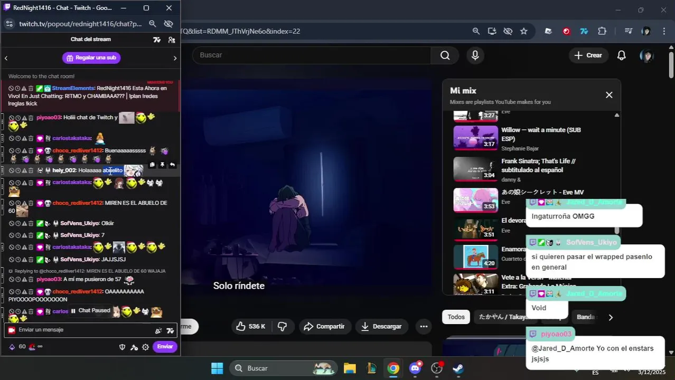
Task: Ban user icon on StreamElements message
Action: pyautogui.click(x=11, y=88)
